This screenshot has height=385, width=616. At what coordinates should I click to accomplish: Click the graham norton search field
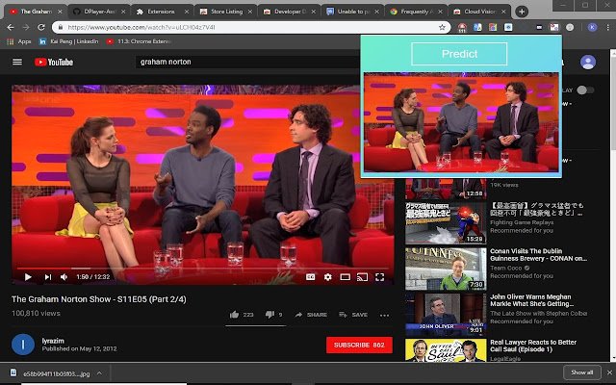247,62
